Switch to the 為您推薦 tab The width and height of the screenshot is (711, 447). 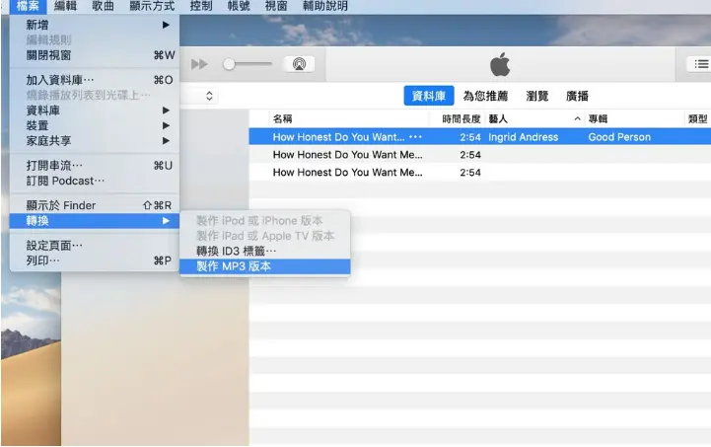(485, 96)
